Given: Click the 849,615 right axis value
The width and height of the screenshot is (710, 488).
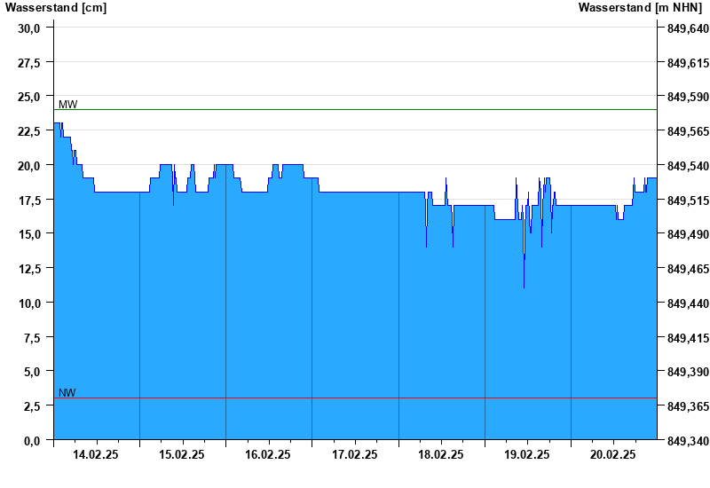Looking at the screenshot, I should (x=688, y=62).
